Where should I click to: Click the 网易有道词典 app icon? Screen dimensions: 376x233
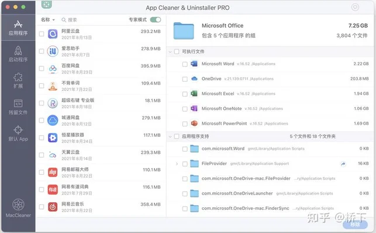tap(53, 190)
